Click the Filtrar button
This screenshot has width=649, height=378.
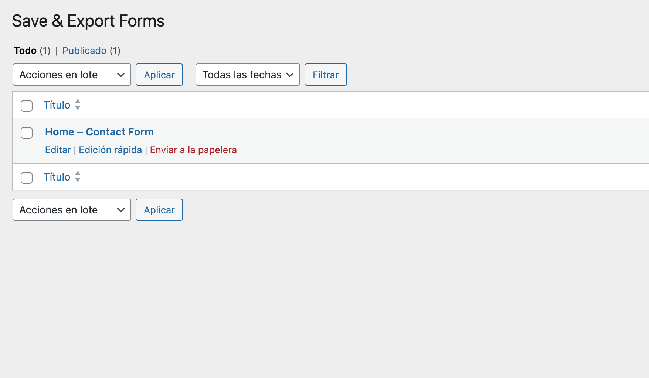[x=326, y=75]
